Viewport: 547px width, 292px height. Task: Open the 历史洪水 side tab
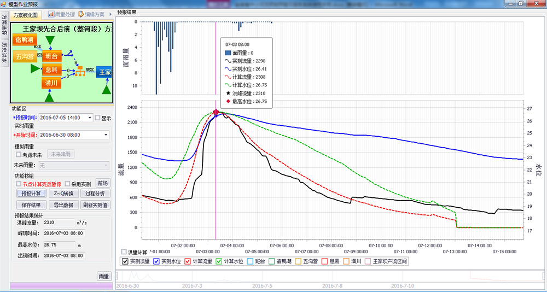[x=4, y=52]
